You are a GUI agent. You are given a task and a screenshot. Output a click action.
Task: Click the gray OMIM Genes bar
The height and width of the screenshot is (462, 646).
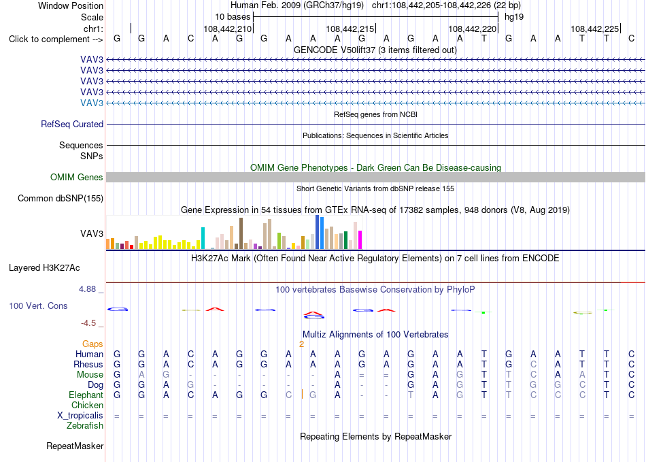375,177
